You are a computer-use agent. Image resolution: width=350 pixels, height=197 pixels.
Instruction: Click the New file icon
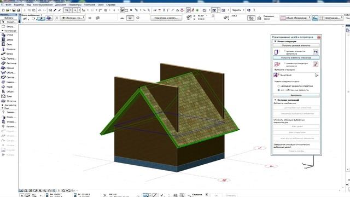coord(3,10)
